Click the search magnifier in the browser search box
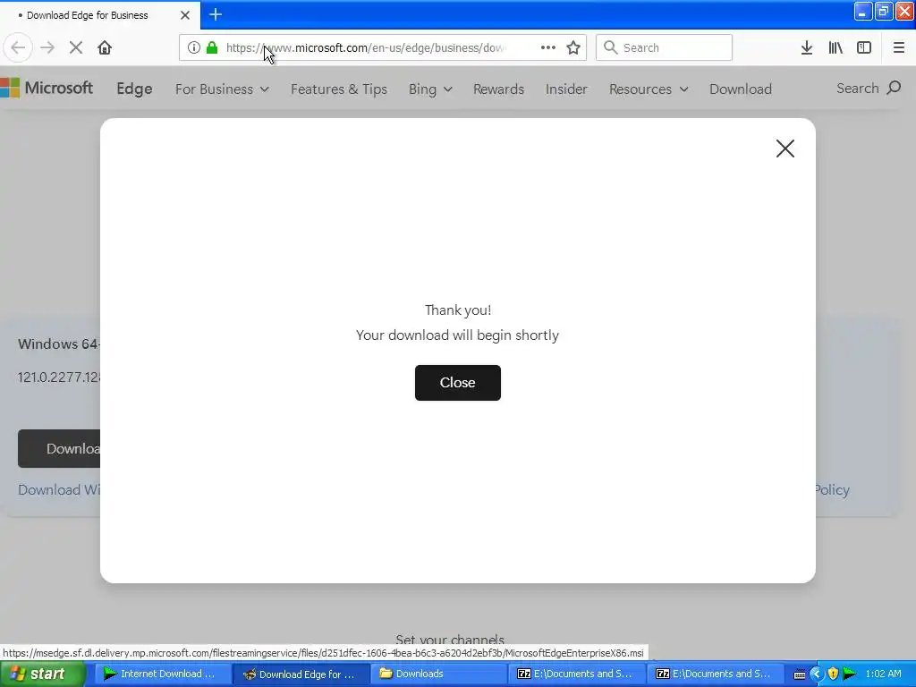Image resolution: width=916 pixels, height=687 pixels. click(610, 47)
